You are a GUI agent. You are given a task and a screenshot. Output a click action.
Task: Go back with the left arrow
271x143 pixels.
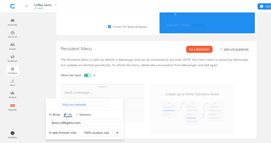point(27,6)
